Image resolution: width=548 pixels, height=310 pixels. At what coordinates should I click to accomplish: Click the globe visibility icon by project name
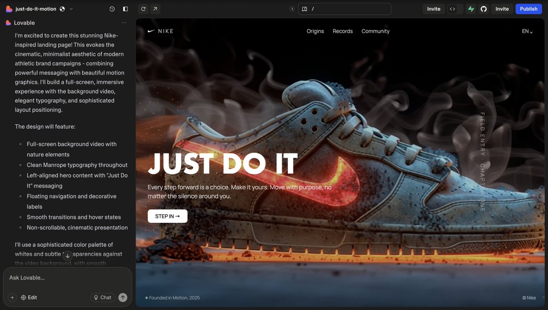[x=62, y=9]
